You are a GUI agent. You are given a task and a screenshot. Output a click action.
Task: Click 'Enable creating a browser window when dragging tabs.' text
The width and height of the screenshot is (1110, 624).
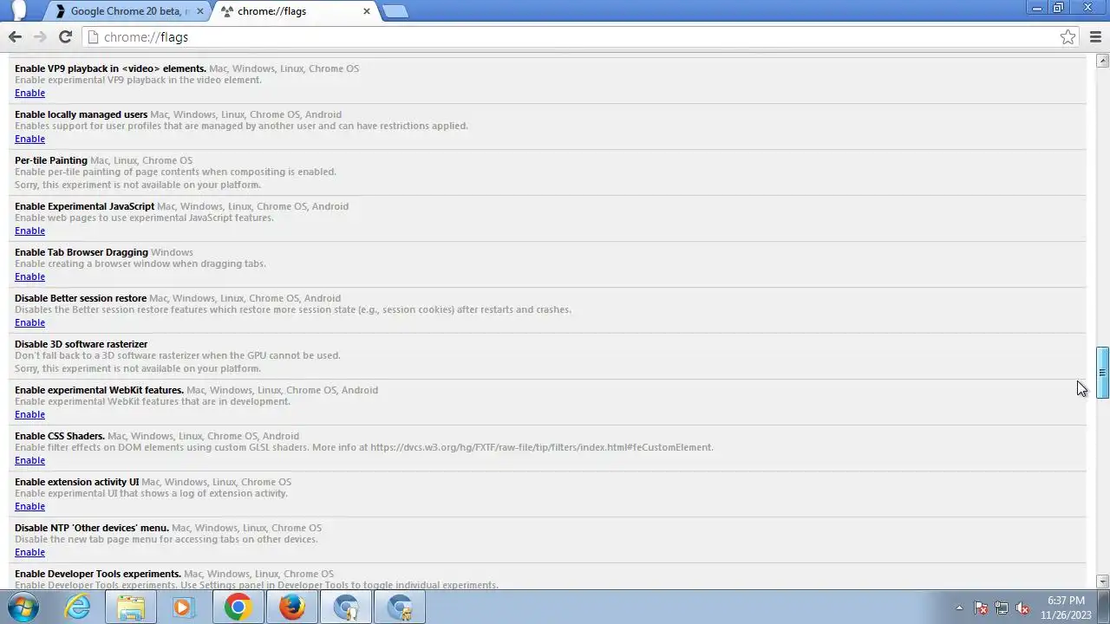tap(140, 263)
